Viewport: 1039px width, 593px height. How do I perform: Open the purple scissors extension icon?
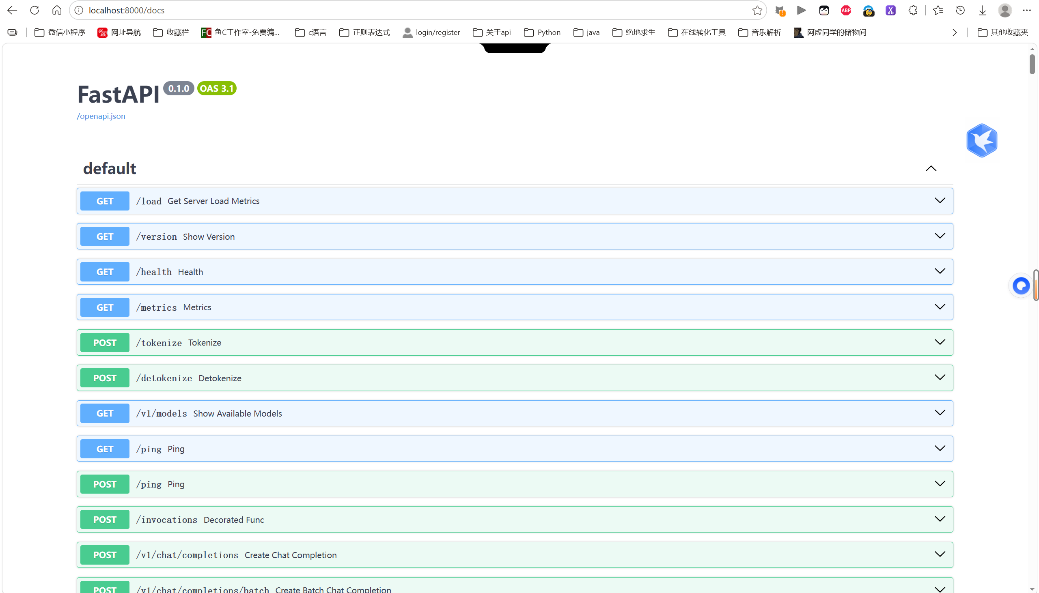click(890, 10)
